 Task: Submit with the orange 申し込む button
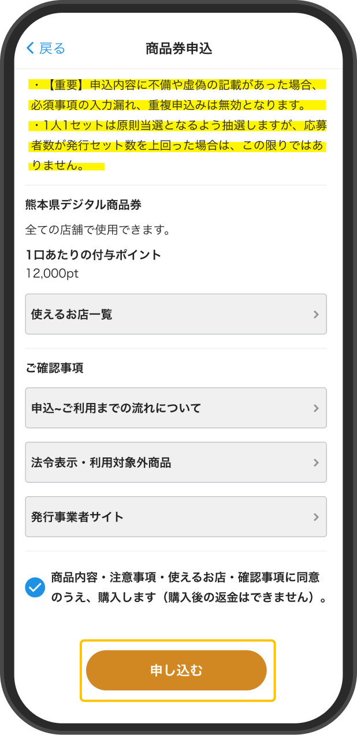177,670
